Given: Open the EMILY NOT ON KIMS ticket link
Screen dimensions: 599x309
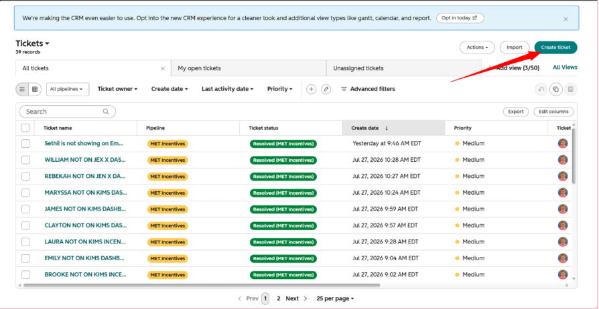Looking at the screenshot, I should [85, 258].
